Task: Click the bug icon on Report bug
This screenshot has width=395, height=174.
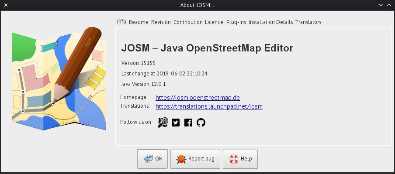Action: click(x=181, y=159)
